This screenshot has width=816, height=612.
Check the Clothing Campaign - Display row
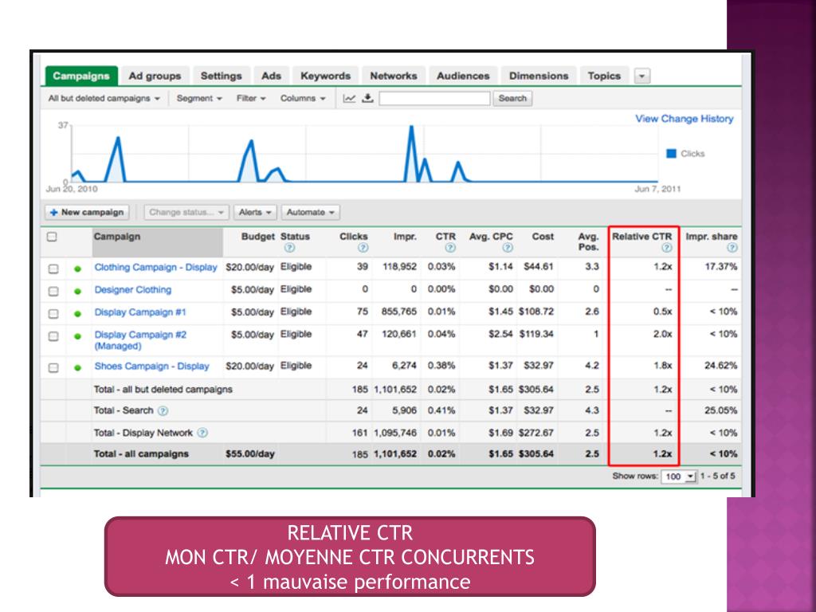pyautogui.click(x=53, y=269)
